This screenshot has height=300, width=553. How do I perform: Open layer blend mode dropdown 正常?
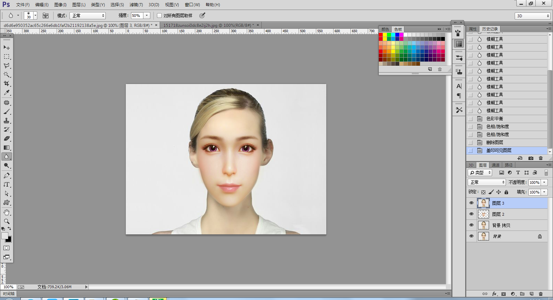(487, 182)
